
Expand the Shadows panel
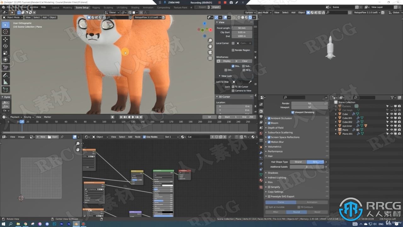click(x=273, y=173)
